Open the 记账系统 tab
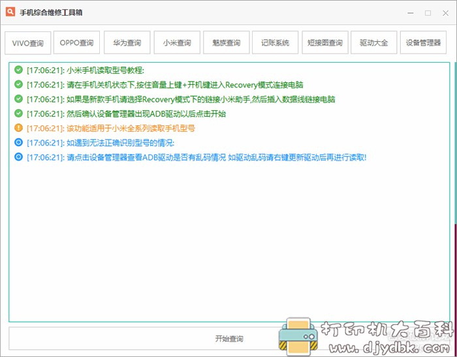The image size is (457, 357). pyautogui.click(x=275, y=42)
